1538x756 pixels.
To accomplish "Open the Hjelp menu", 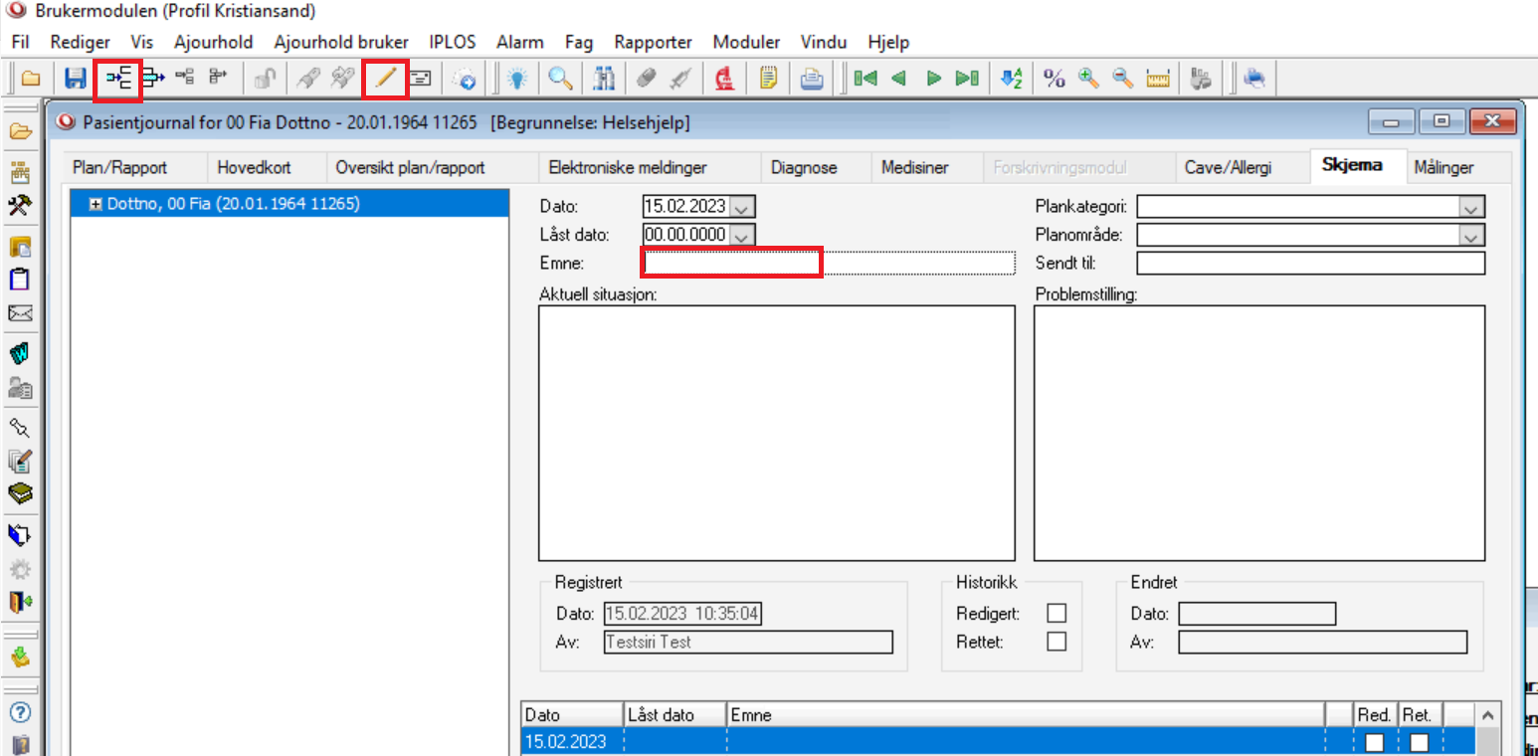I will 888,42.
